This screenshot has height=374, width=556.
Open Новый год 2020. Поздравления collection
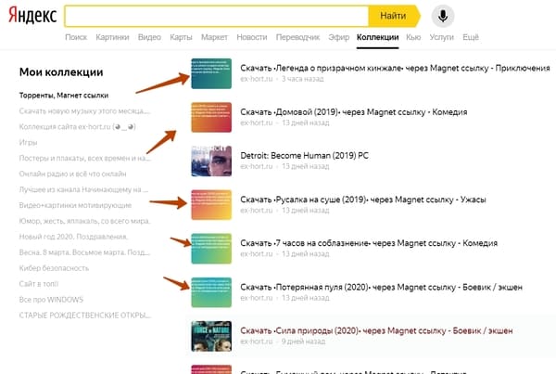point(73,237)
